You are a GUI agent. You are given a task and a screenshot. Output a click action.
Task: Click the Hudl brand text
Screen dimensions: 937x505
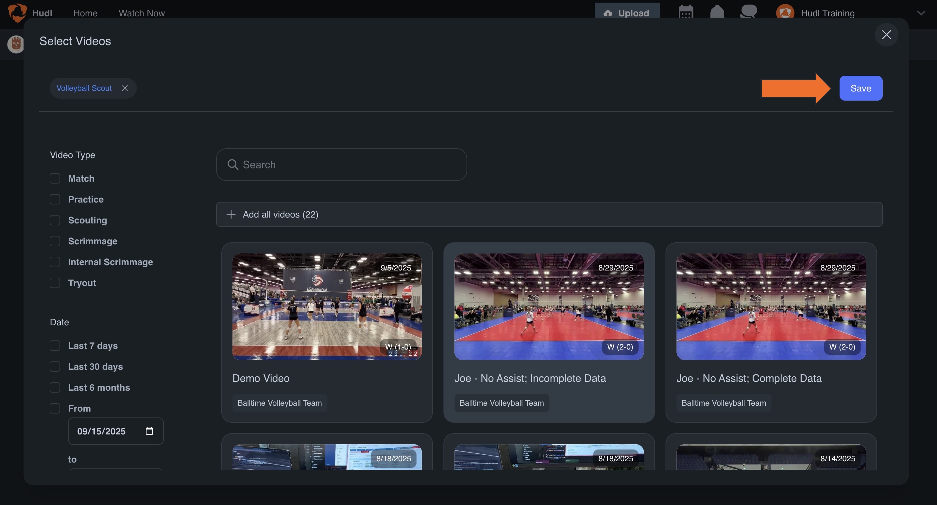42,13
